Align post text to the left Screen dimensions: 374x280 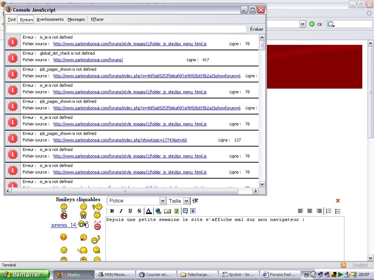[301, 211]
